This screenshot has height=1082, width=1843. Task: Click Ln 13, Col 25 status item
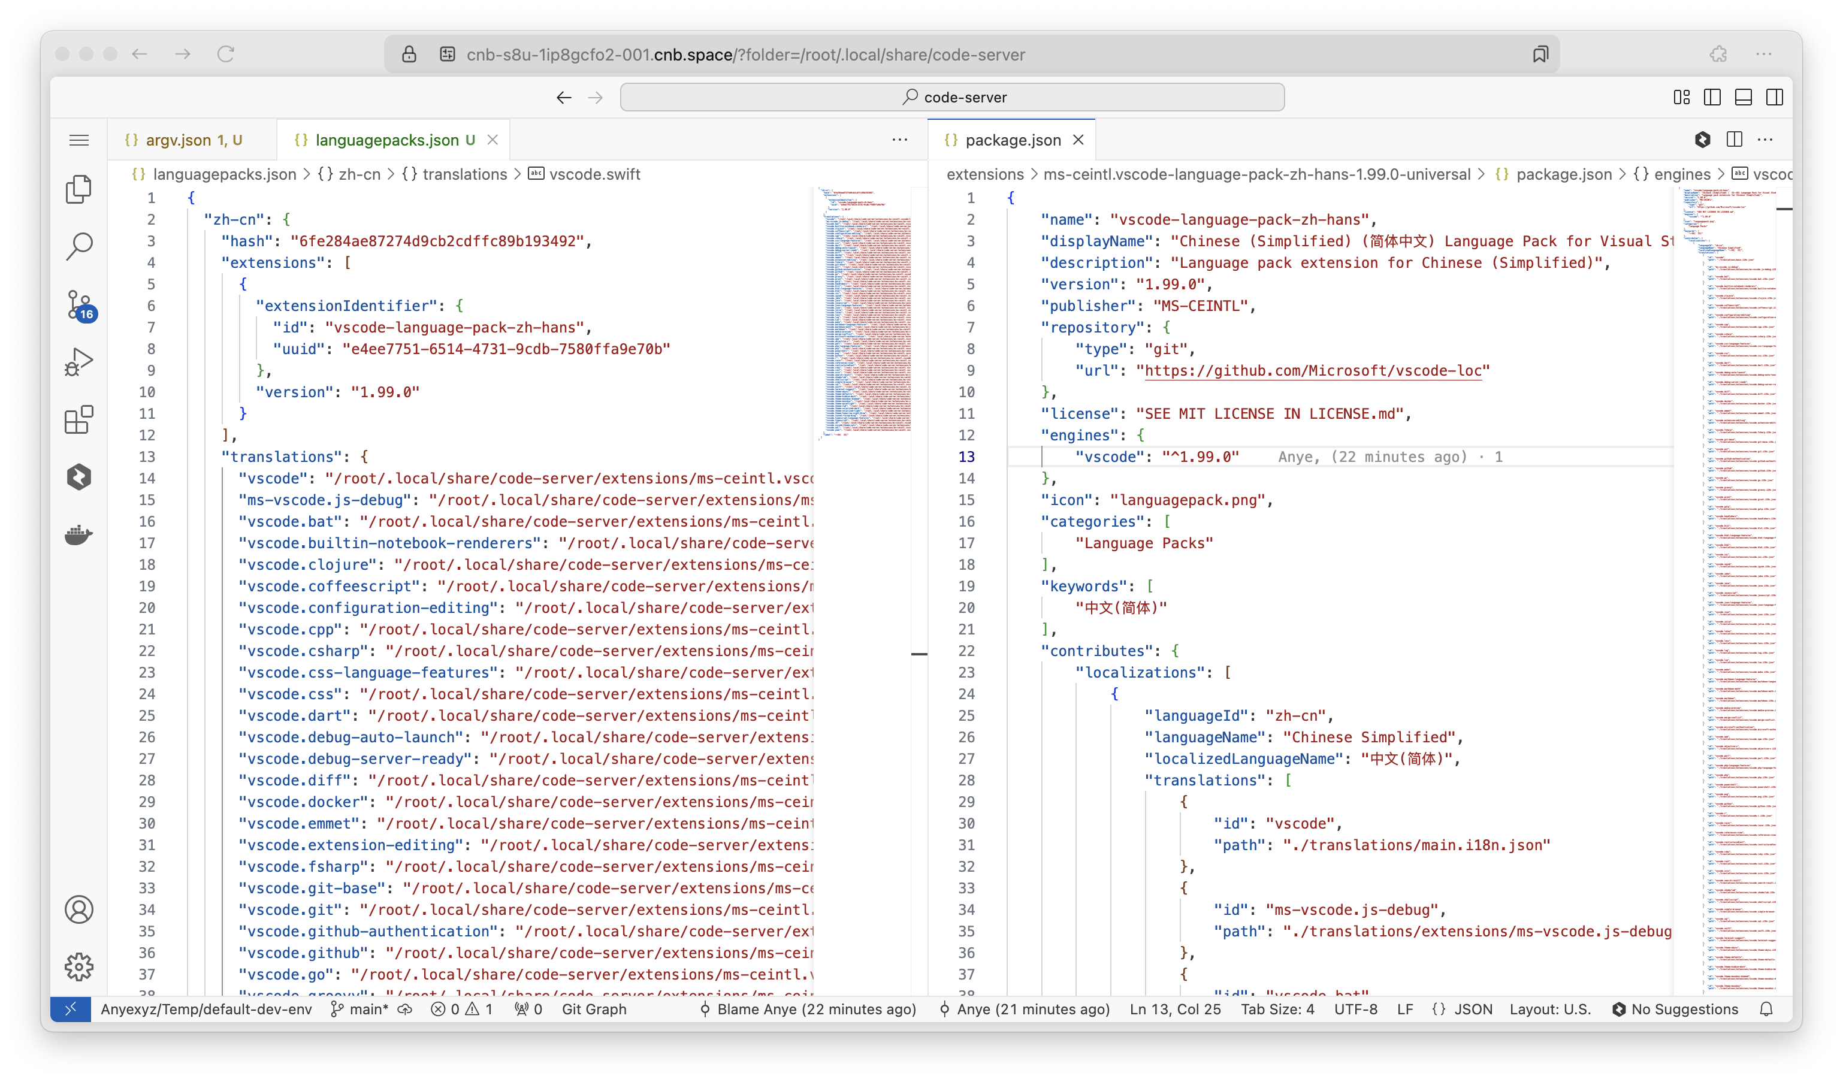[x=1176, y=1009]
